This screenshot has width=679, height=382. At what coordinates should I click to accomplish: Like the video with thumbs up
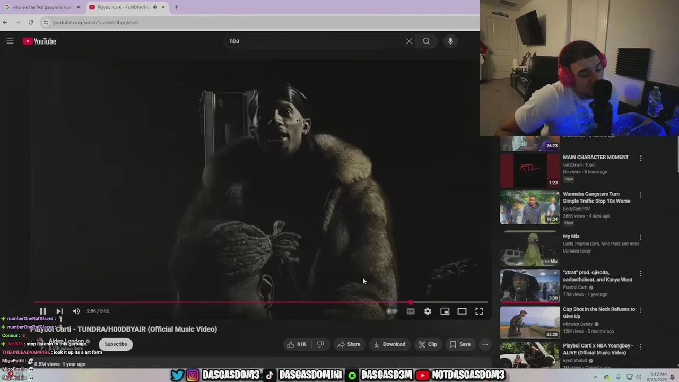click(x=297, y=344)
